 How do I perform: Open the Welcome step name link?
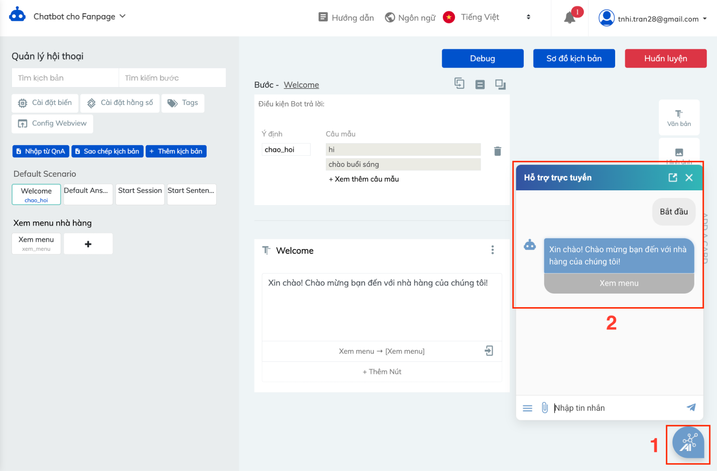point(301,85)
